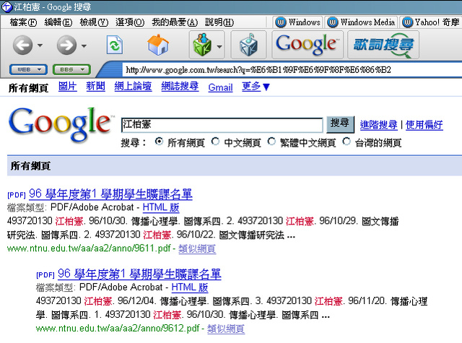Viewport: 462px width, 343px height.
Task: Open the BBS dropdown selector
Action: (71, 70)
